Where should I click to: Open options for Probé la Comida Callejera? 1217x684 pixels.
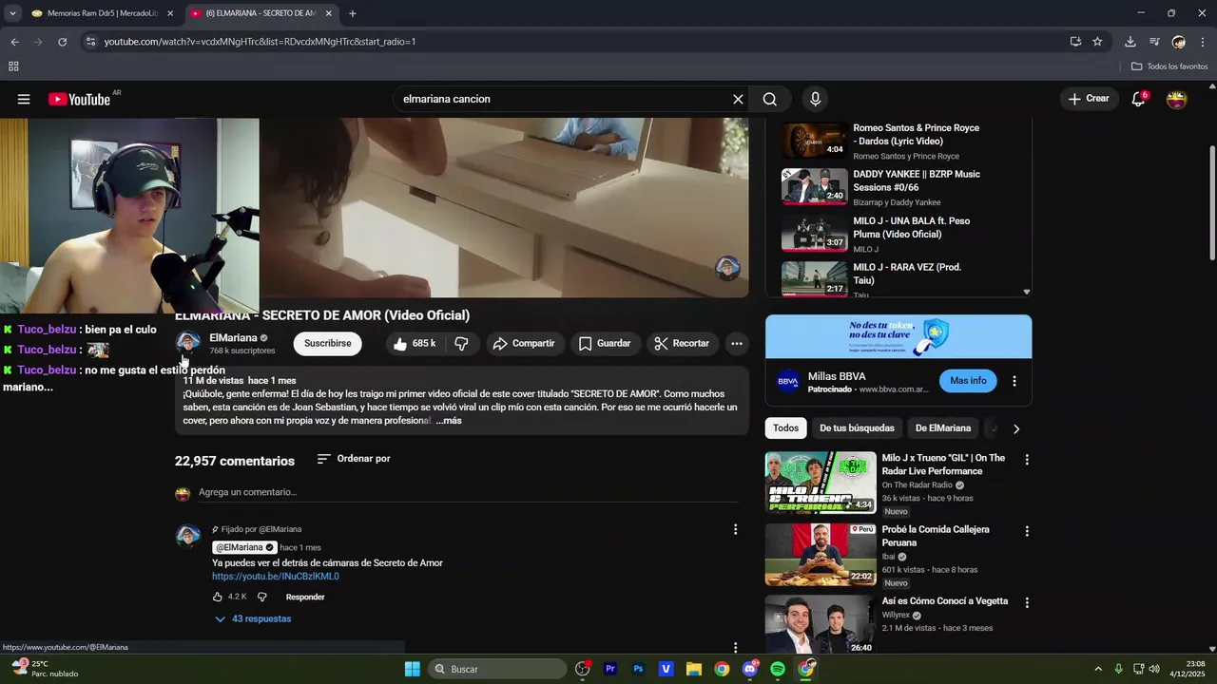[1027, 531]
